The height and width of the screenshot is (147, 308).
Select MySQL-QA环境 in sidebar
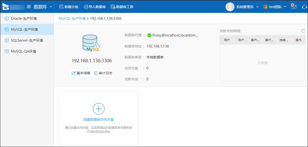27,51
